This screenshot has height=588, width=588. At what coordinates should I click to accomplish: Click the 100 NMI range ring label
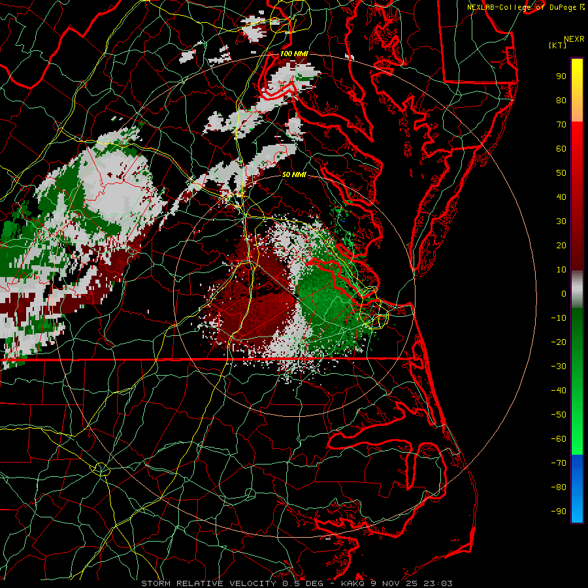(x=294, y=54)
